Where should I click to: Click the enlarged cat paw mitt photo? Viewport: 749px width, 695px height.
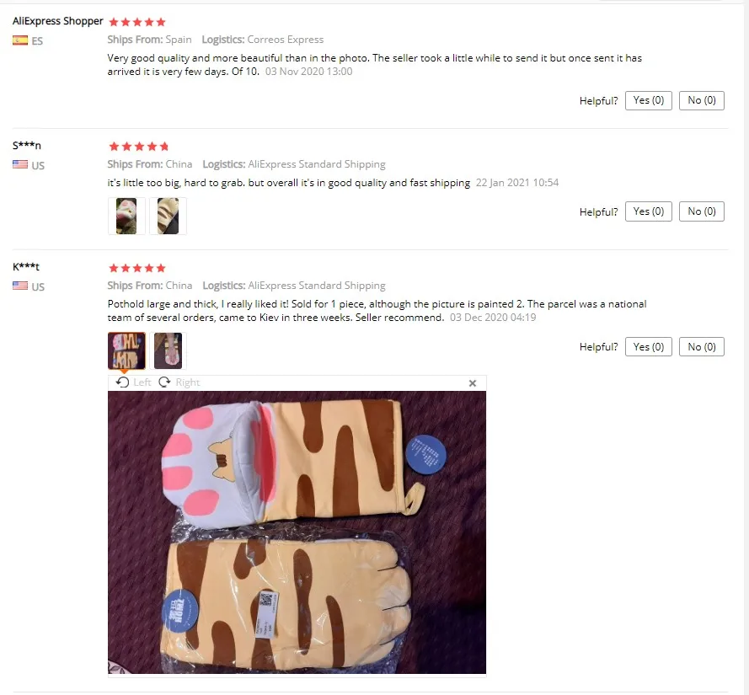click(x=297, y=532)
